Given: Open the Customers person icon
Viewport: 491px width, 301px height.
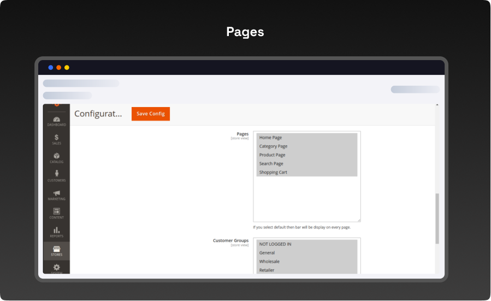Looking at the screenshot, I should click(x=56, y=174).
